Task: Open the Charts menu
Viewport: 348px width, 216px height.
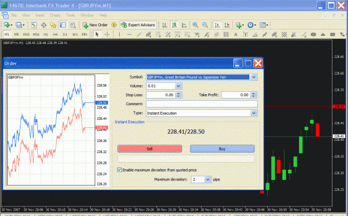Action: coord(55,15)
